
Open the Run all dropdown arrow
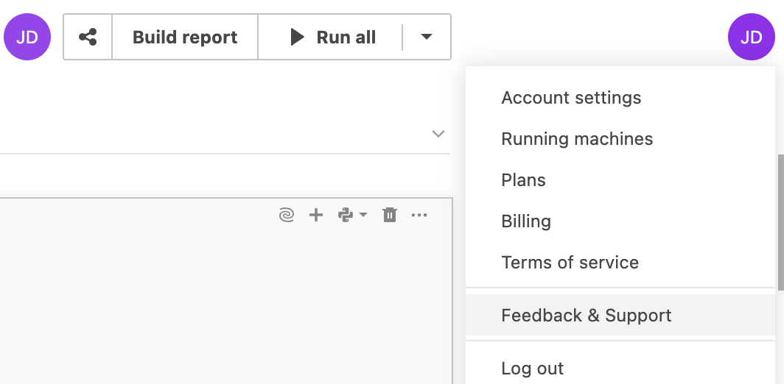(427, 37)
